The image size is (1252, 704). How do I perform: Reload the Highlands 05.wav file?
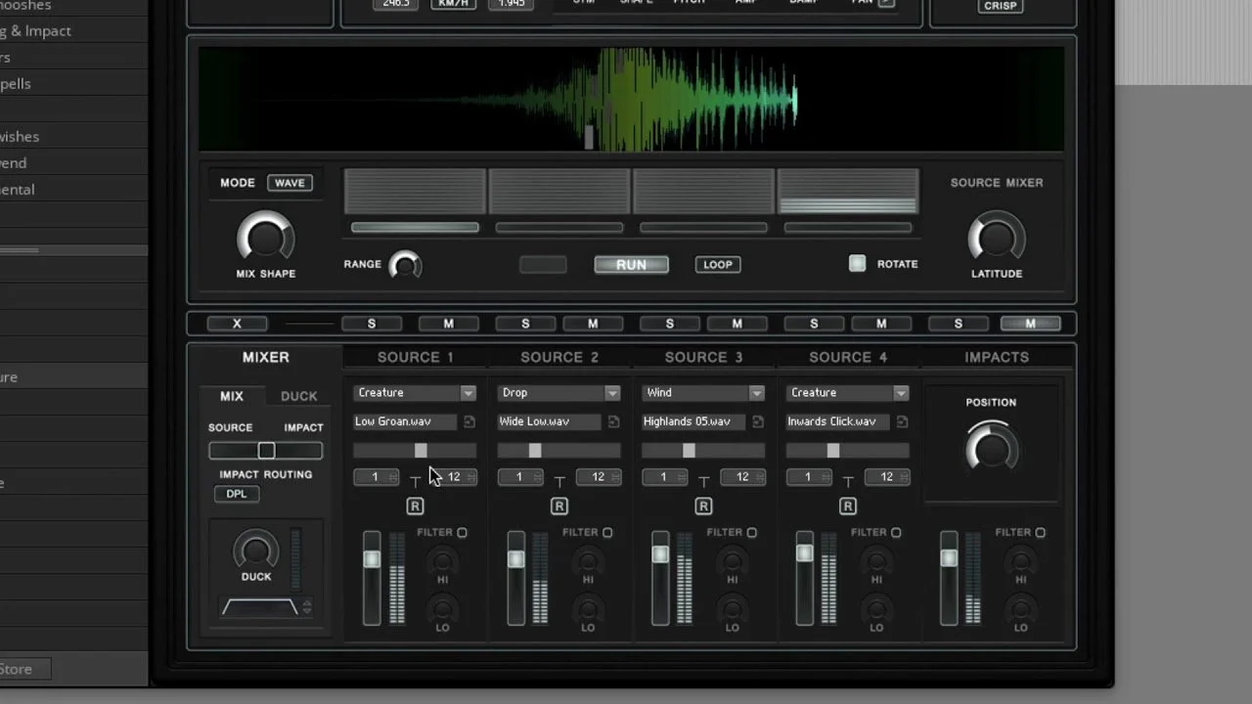[x=758, y=421]
